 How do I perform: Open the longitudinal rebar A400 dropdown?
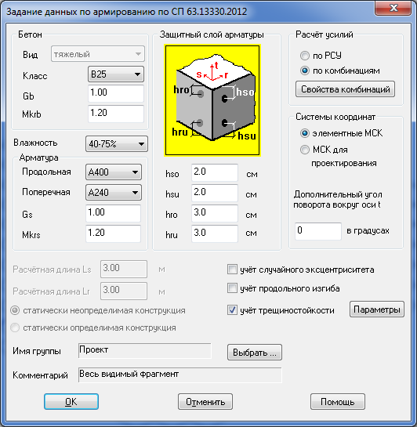[114, 172]
